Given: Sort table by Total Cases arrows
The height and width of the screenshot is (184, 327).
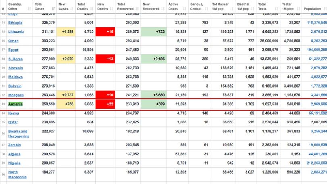Looking at the screenshot, I should (53, 9).
